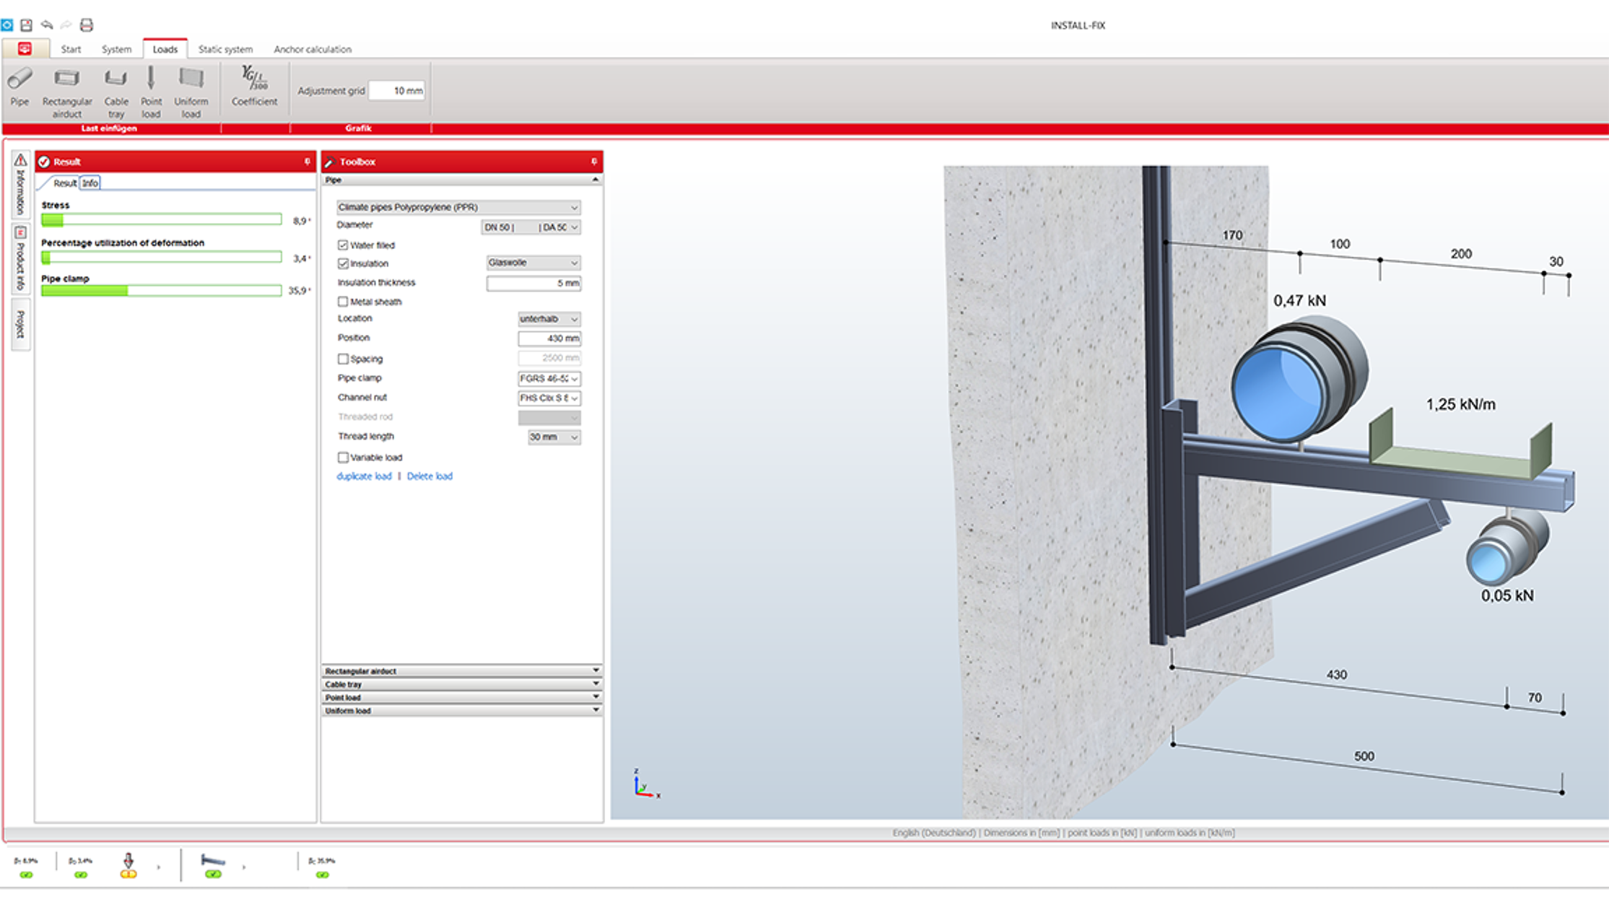Enable the Metal sheath option
The height and width of the screenshot is (905, 1609).
[x=343, y=302]
